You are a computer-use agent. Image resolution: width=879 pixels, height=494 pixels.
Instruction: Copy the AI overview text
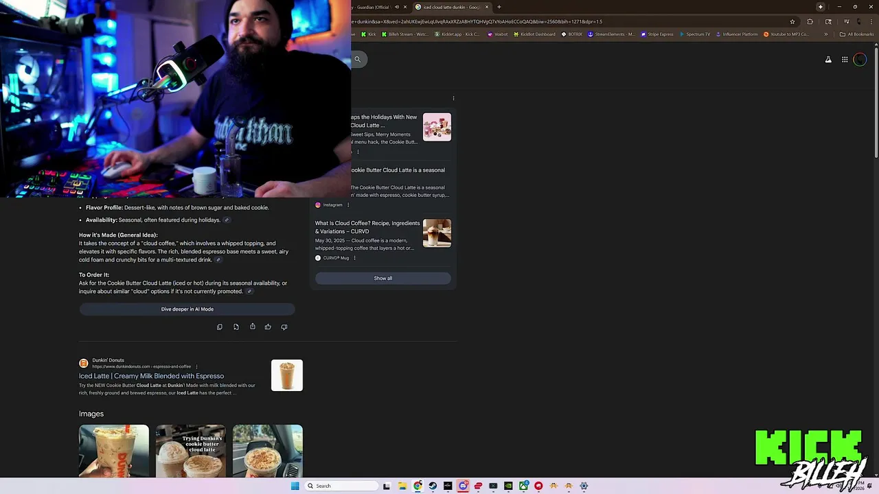tap(220, 327)
